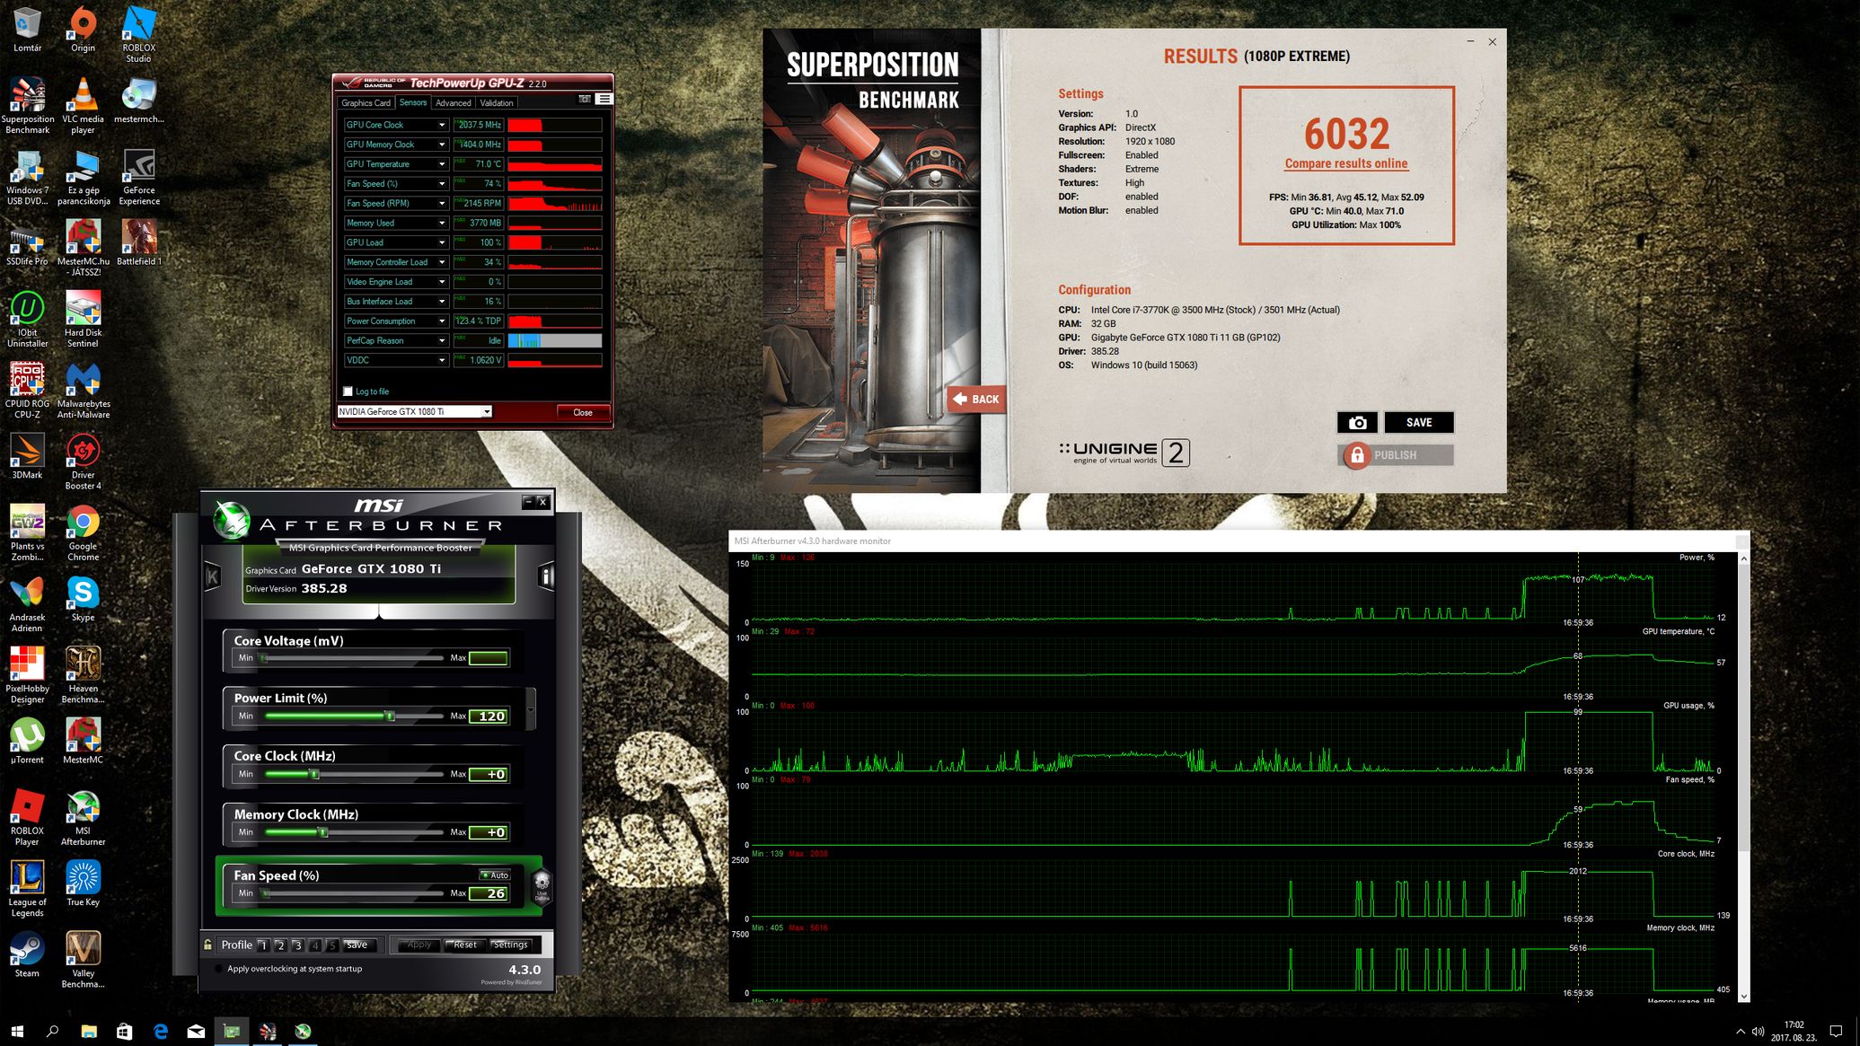Open Malwarebytes Anti-Malware desktop icon
The width and height of the screenshot is (1860, 1046).
83,391
